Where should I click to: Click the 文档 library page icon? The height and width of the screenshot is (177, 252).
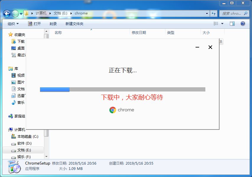[x=14, y=89]
